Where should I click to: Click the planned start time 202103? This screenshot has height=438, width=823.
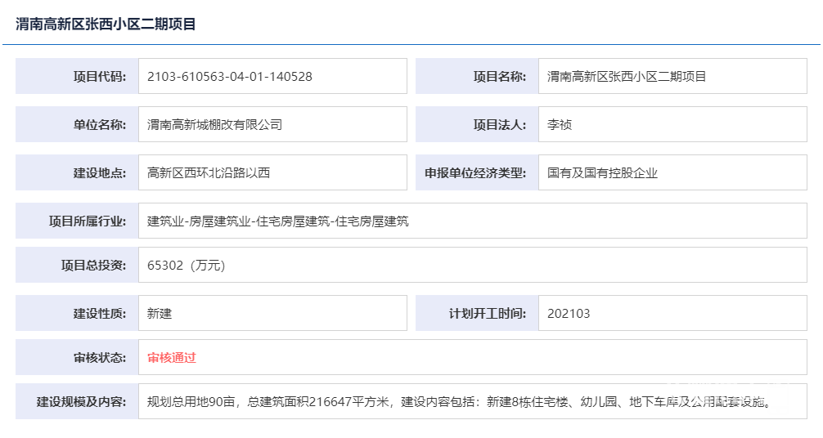click(569, 313)
